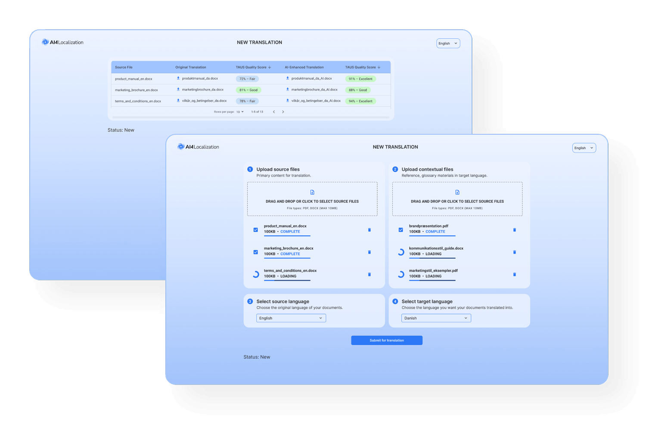
Task: Download marketingbrochure_da_AI.docx arrow icon
Action: (x=288, y=90)
